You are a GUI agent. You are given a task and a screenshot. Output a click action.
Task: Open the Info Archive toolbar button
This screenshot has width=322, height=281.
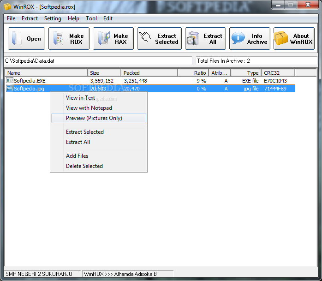point(250,39)
